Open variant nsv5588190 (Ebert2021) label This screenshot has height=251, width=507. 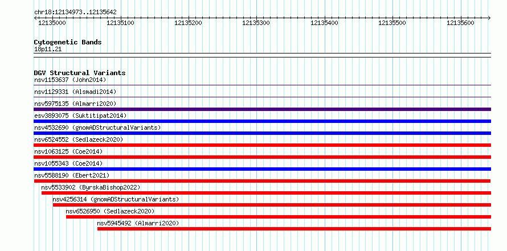point(72,175)
